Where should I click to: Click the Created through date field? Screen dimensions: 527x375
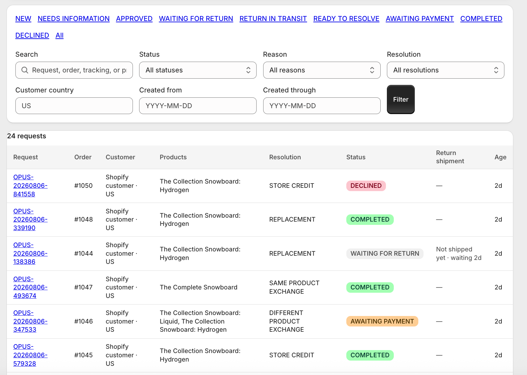click(322, 106)
